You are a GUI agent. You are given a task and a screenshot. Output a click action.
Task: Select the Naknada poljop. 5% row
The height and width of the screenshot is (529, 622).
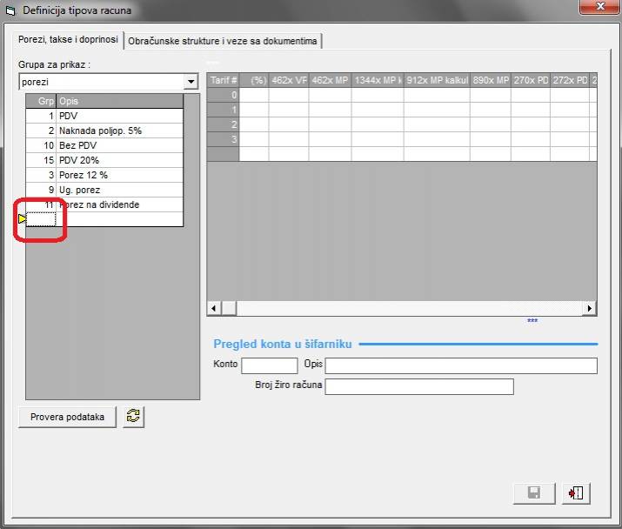coord(119,131)
